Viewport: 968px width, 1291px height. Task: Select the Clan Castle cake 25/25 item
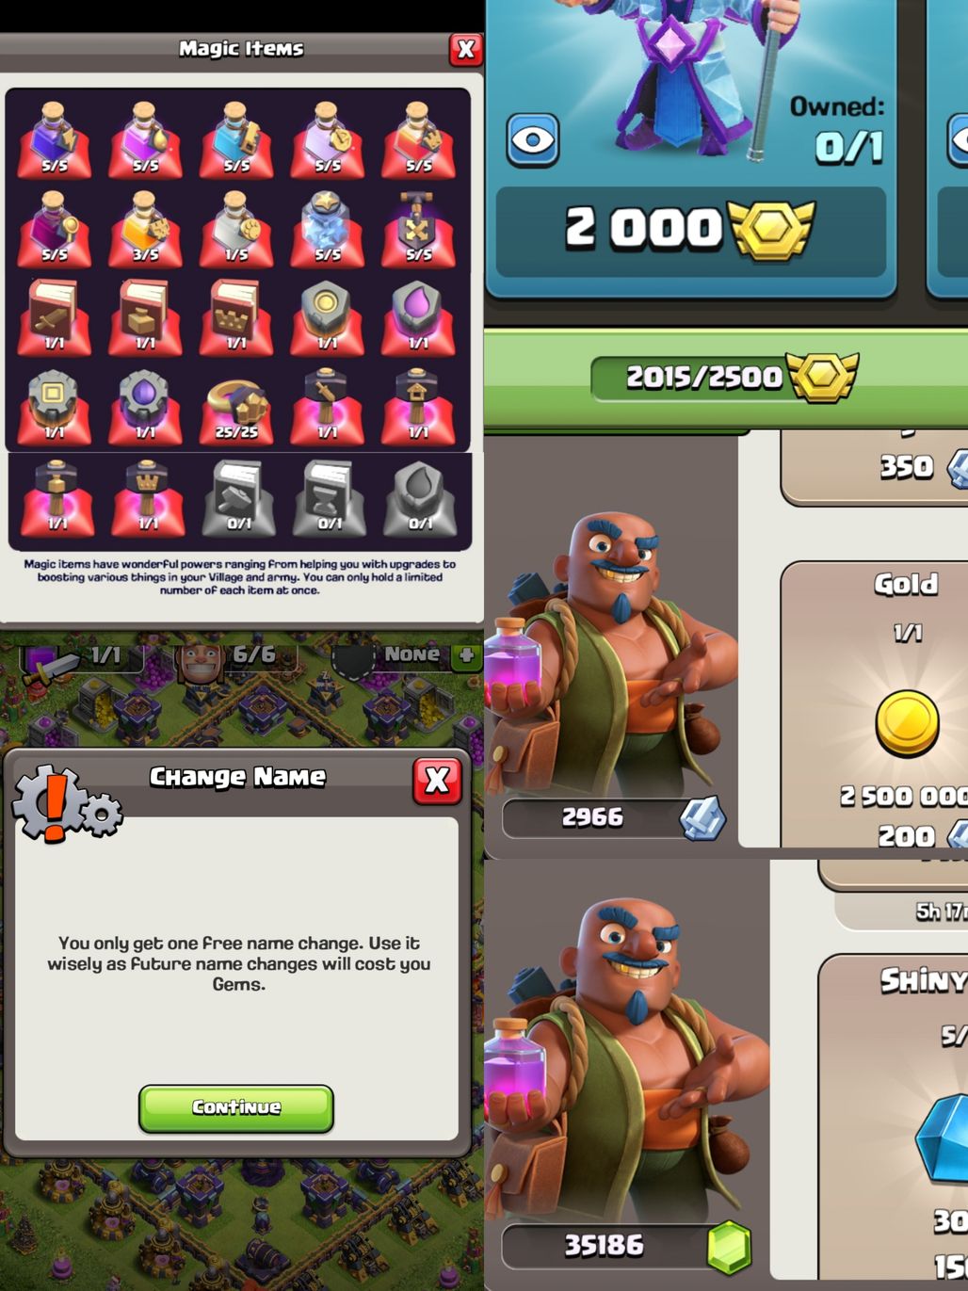point(236,407)
